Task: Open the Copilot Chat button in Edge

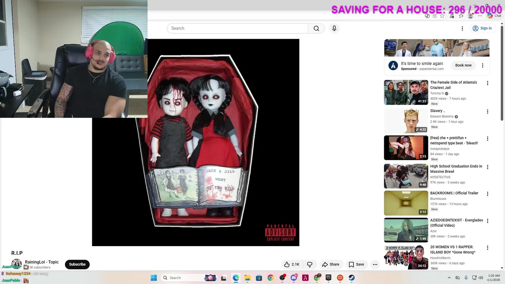Action: (x=494, y=16)
